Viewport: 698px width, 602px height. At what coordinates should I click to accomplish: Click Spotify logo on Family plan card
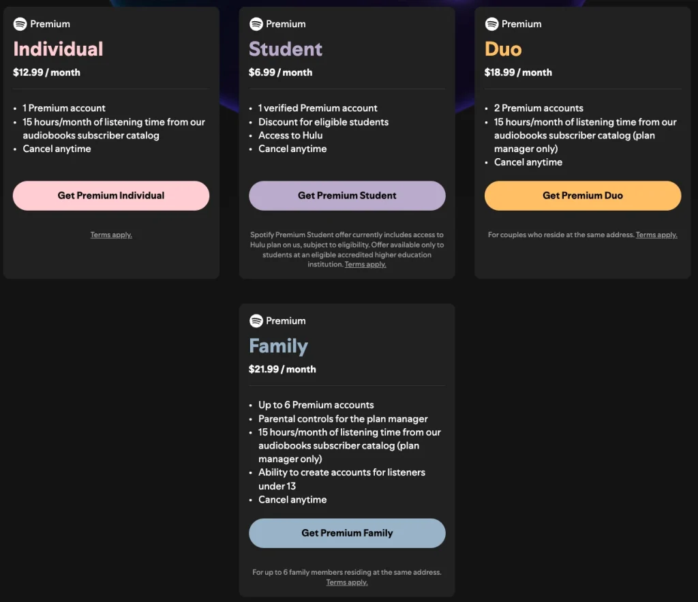pos(256,320)
